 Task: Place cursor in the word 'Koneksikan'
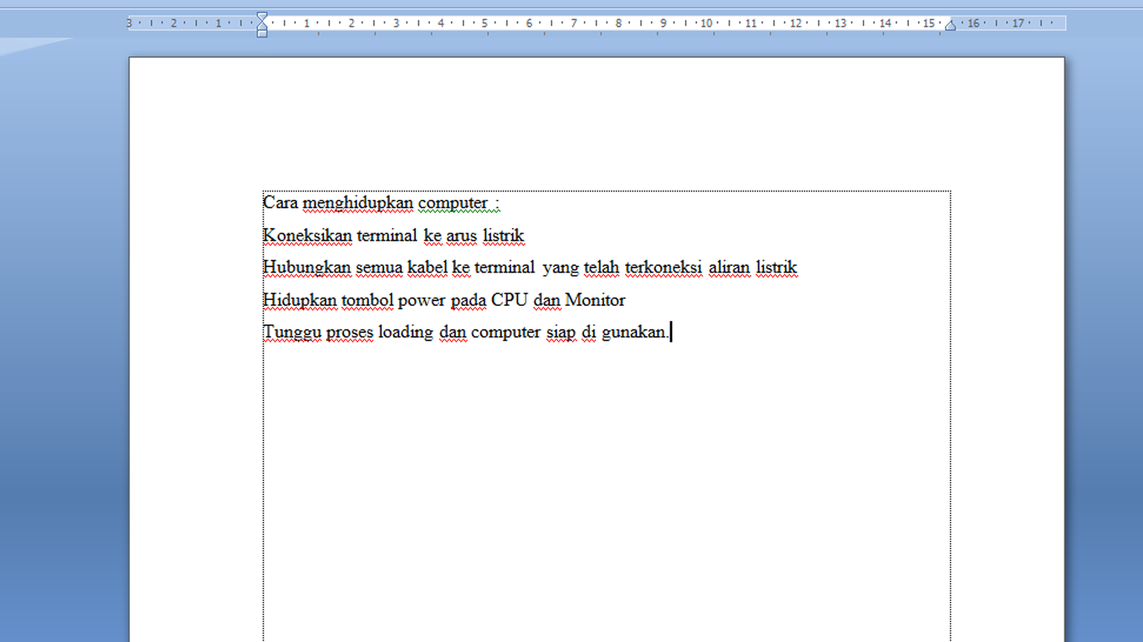point(306,236)
